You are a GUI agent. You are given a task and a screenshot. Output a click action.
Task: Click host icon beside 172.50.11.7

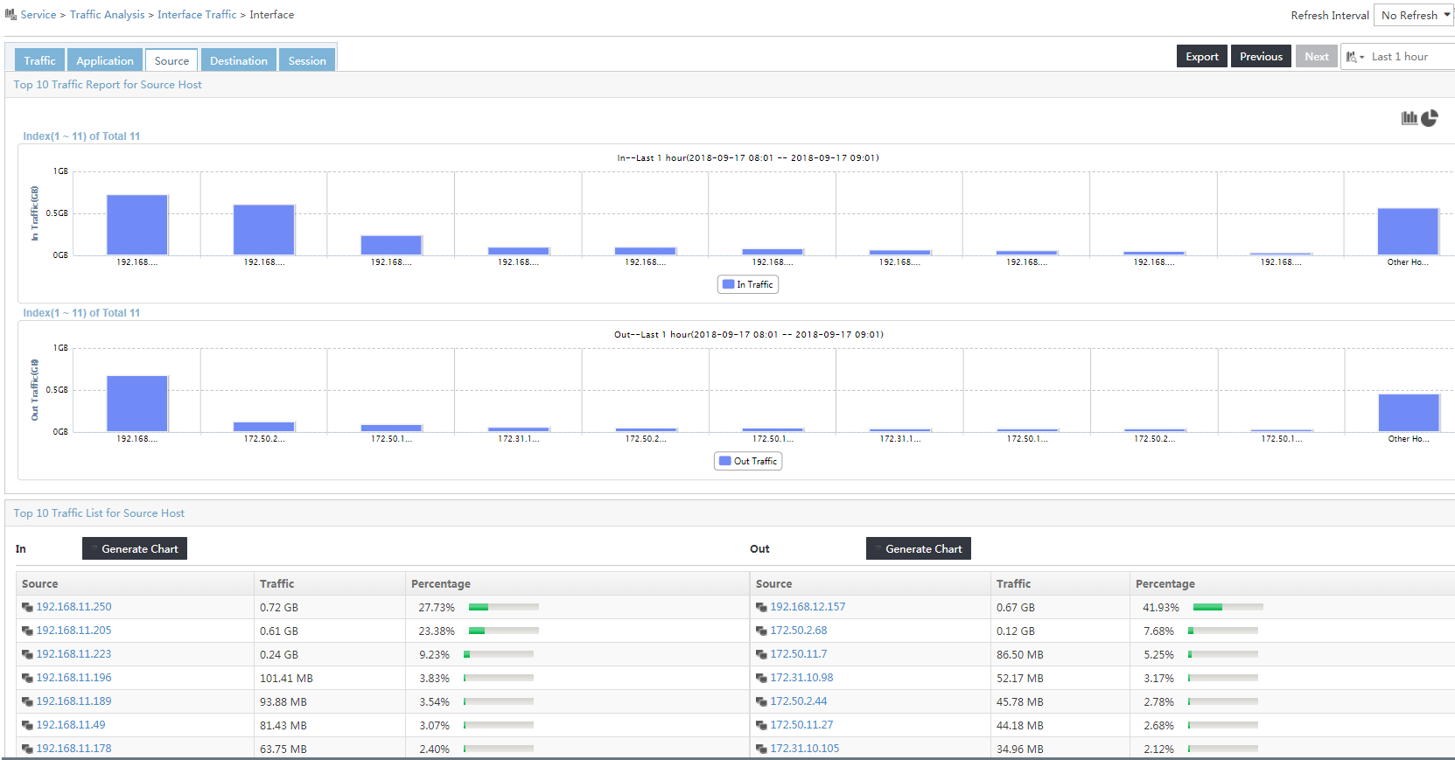762,654
